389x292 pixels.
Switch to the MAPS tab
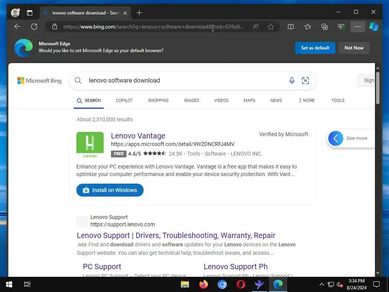pyautogui.click(x=249, y=100)
